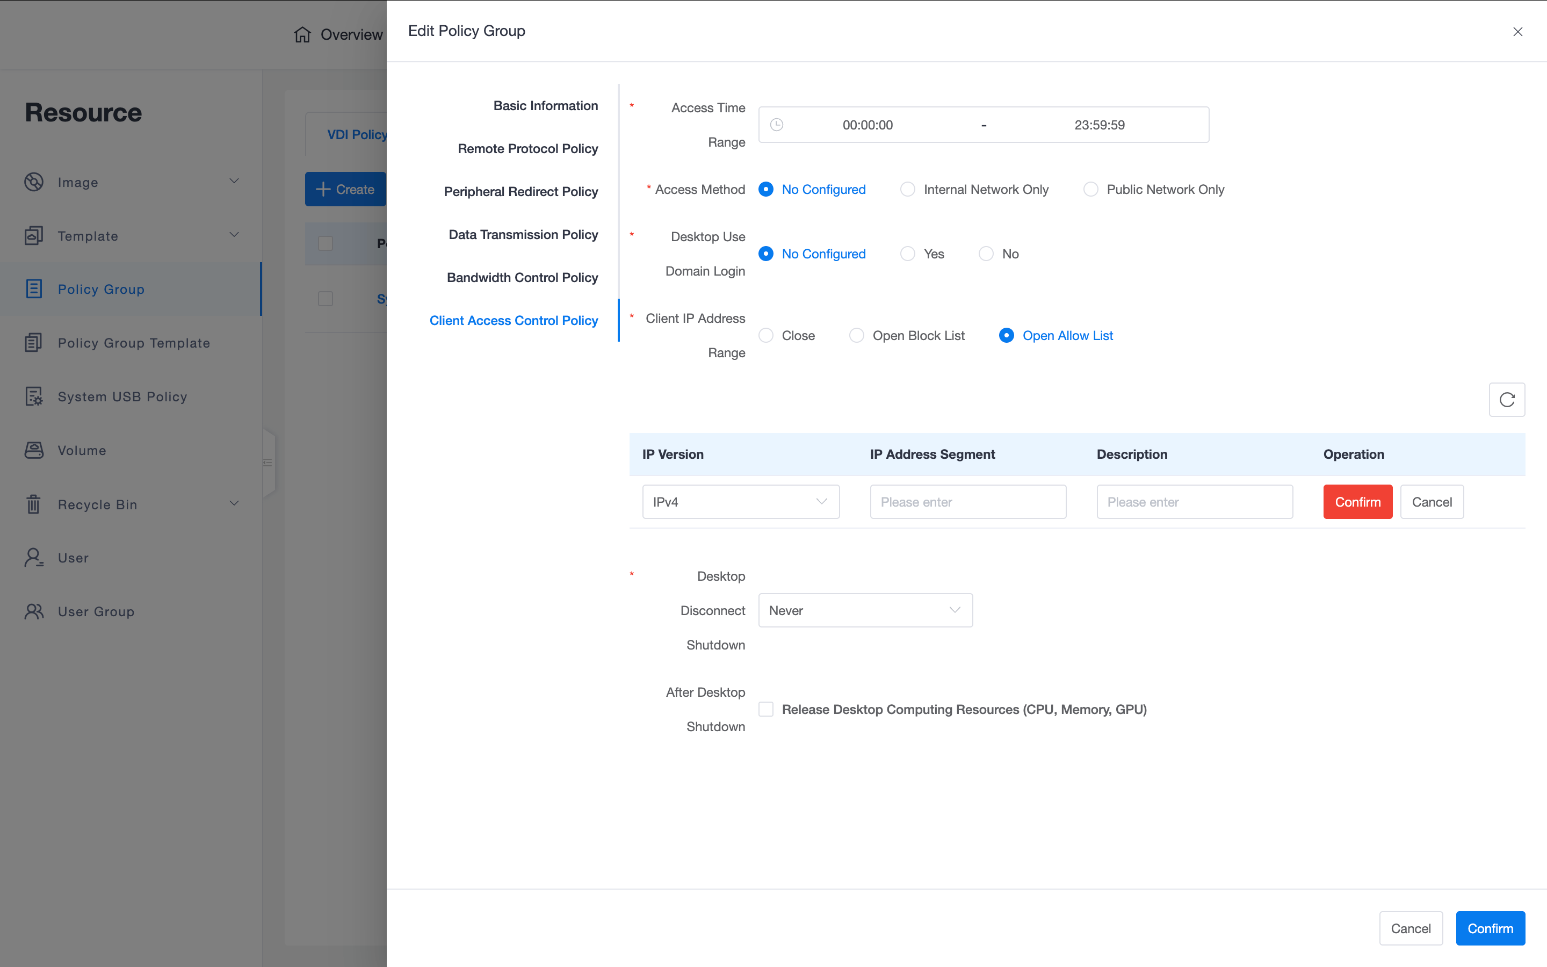Click the clock icon in Access Time Range

coord(776,125)
